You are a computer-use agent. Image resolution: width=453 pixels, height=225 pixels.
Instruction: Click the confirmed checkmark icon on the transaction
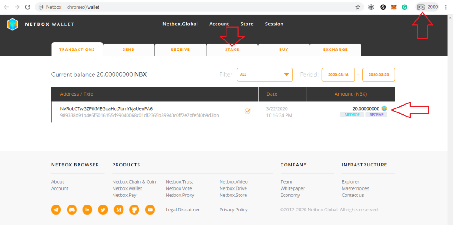247,111
